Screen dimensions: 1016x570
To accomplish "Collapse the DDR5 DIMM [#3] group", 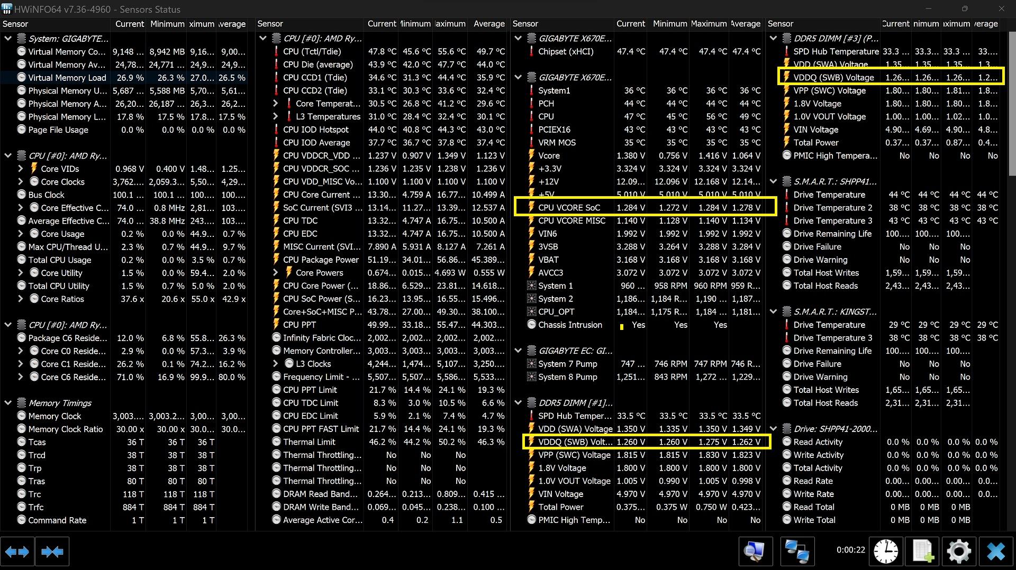I will pos(773,38).
